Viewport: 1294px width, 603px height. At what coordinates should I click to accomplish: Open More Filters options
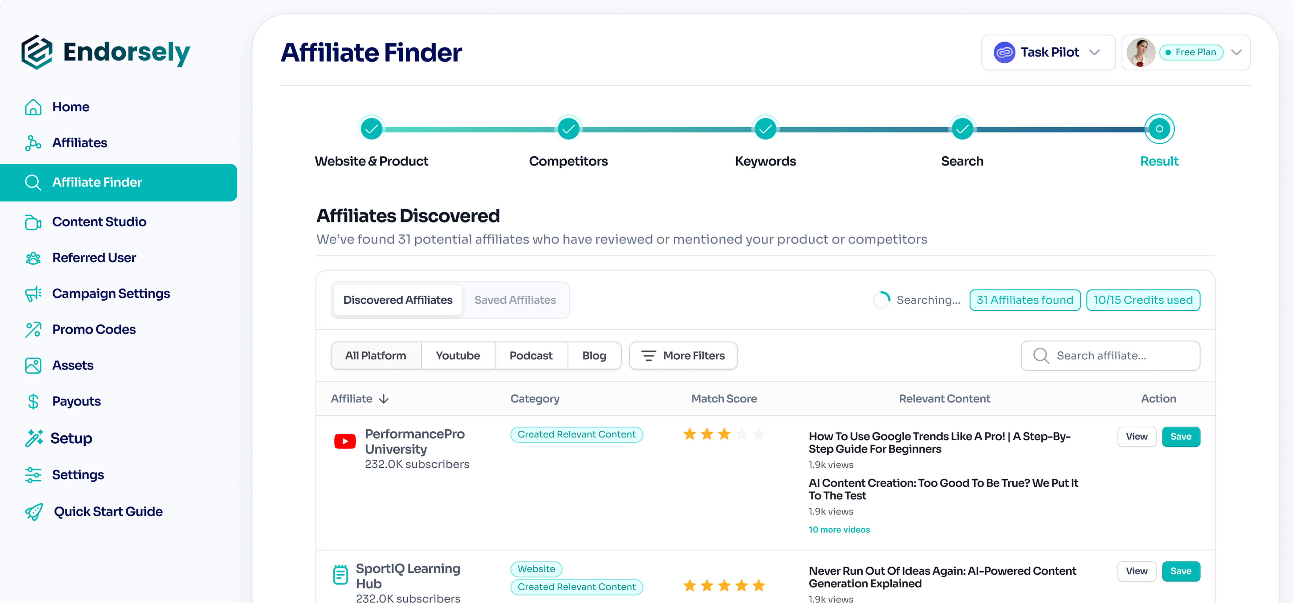point(683,356)
